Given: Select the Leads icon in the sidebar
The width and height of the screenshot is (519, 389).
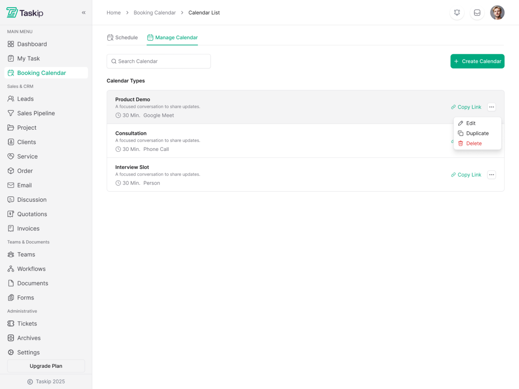Looking at the screenshot, I should pos(10,99).
